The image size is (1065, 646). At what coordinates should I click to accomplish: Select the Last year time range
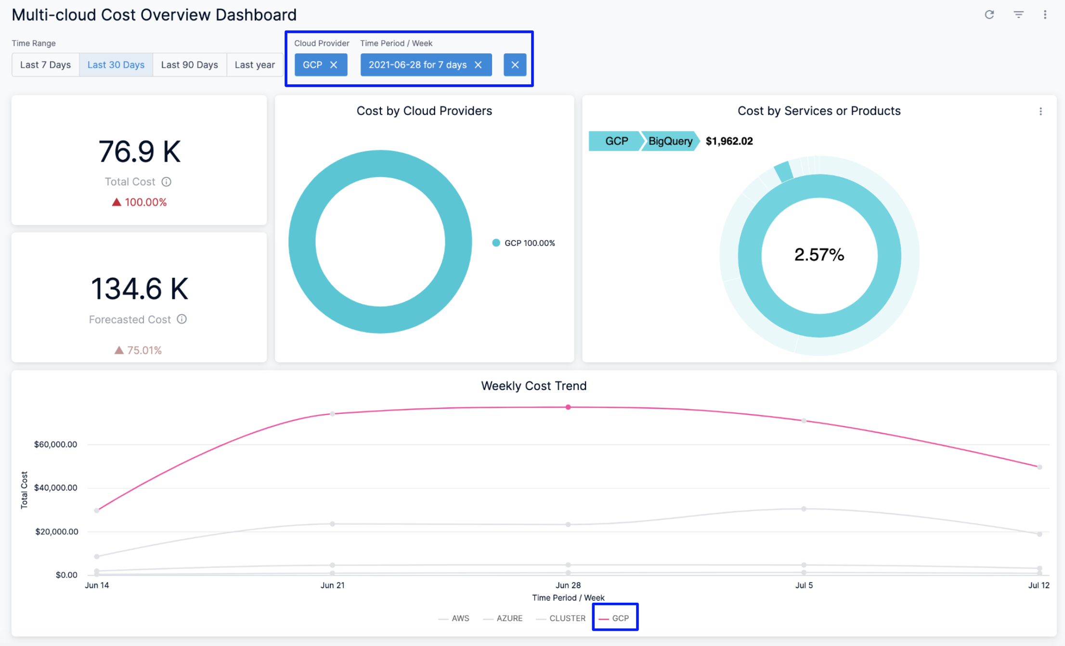click(255, 65)
